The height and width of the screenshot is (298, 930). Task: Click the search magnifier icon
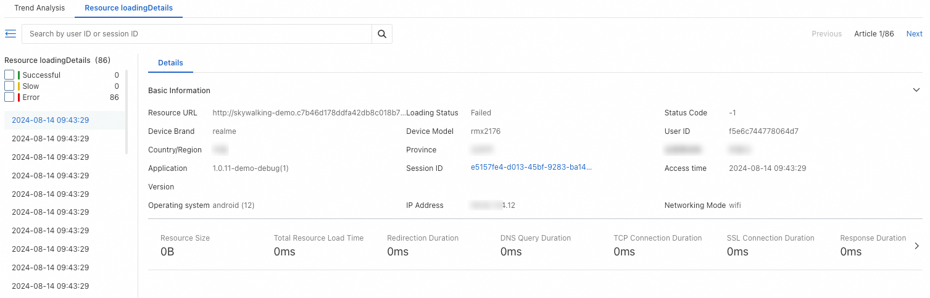click(x=381, y=34)
